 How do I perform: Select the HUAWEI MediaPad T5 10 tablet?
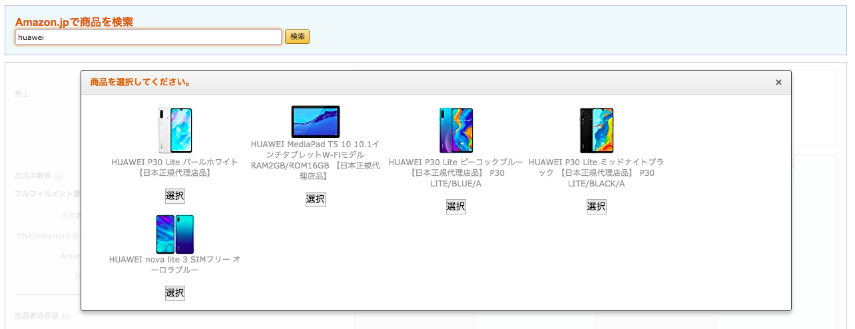[316, 198]
